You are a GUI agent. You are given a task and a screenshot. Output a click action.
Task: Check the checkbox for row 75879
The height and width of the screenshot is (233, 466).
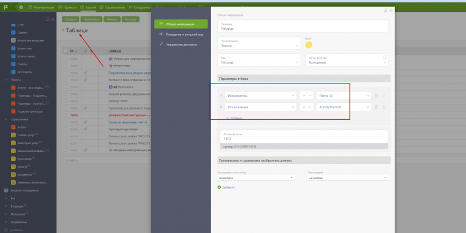pos(66,87)
